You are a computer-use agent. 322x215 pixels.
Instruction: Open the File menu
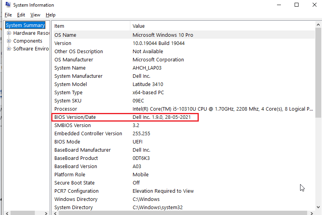[x=8, y=15]
